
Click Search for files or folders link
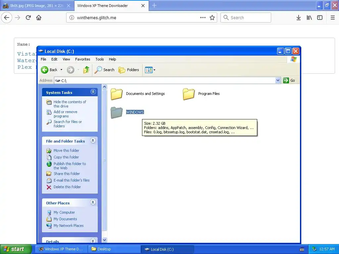pos(68,124)
